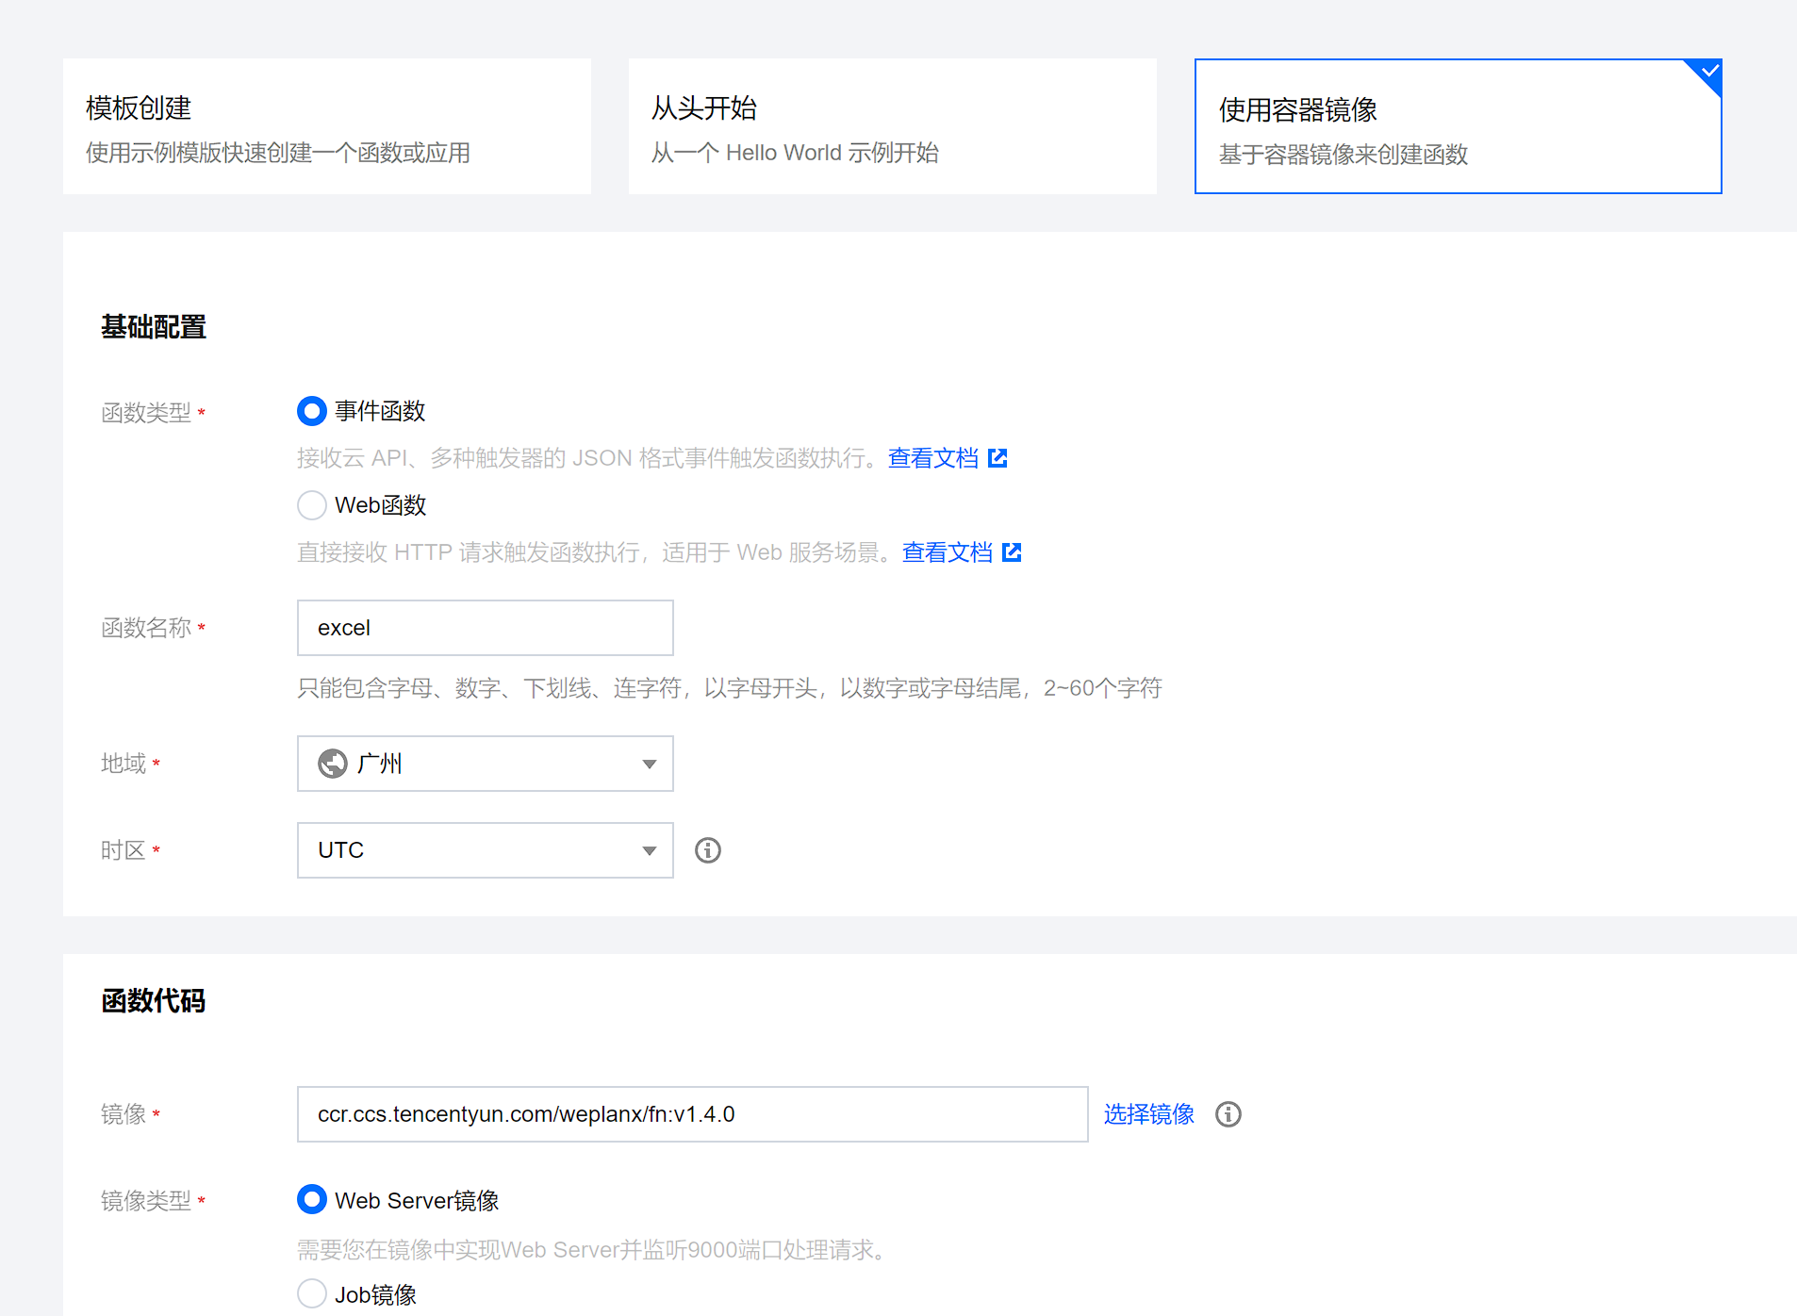Image resolution: width=1797 pixels, height=1316 pixels.
Task: Click the checkmark badge on 使用容器镜像 card
Action: coord(1708,73)
